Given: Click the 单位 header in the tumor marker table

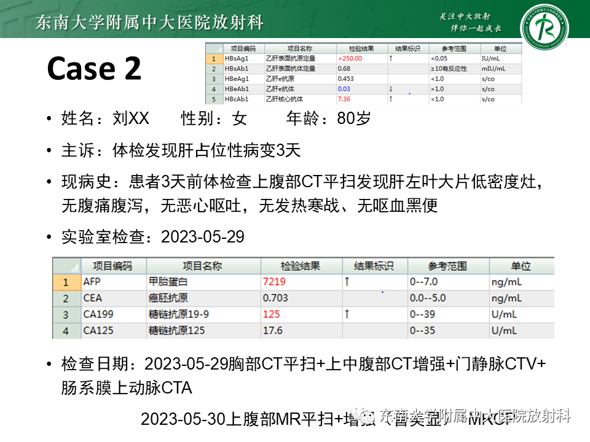Looking at the screenshot, I should coord(521,266).
